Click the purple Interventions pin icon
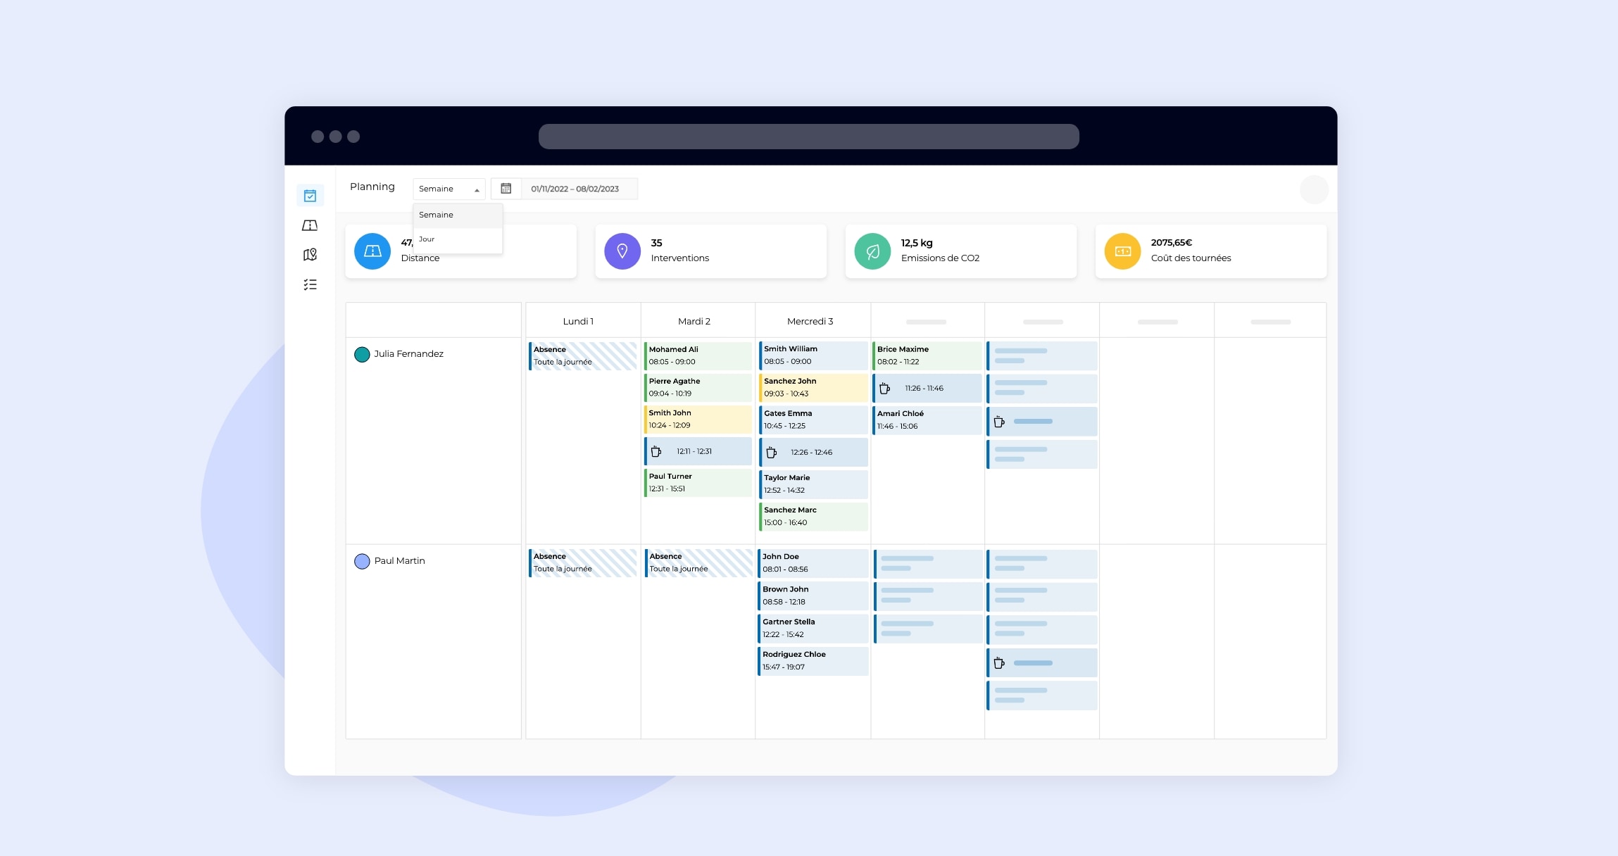Screen dimensions: 1618x856 (622, 251)
